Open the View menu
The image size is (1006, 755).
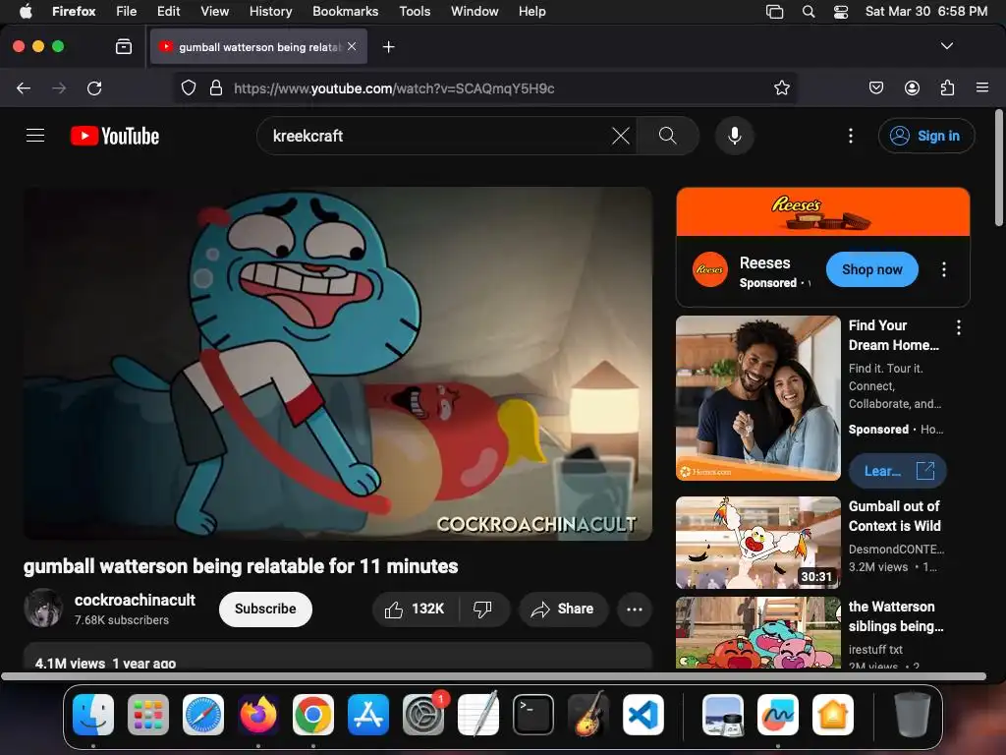point(214,11)
